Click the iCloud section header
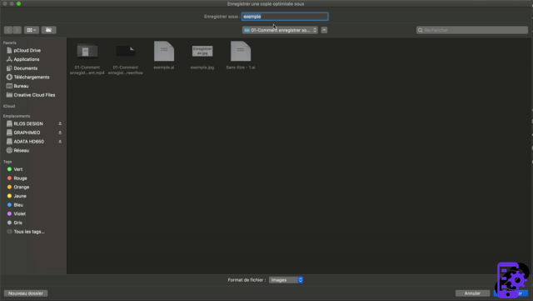533x301 pixels. coord(9,106)
